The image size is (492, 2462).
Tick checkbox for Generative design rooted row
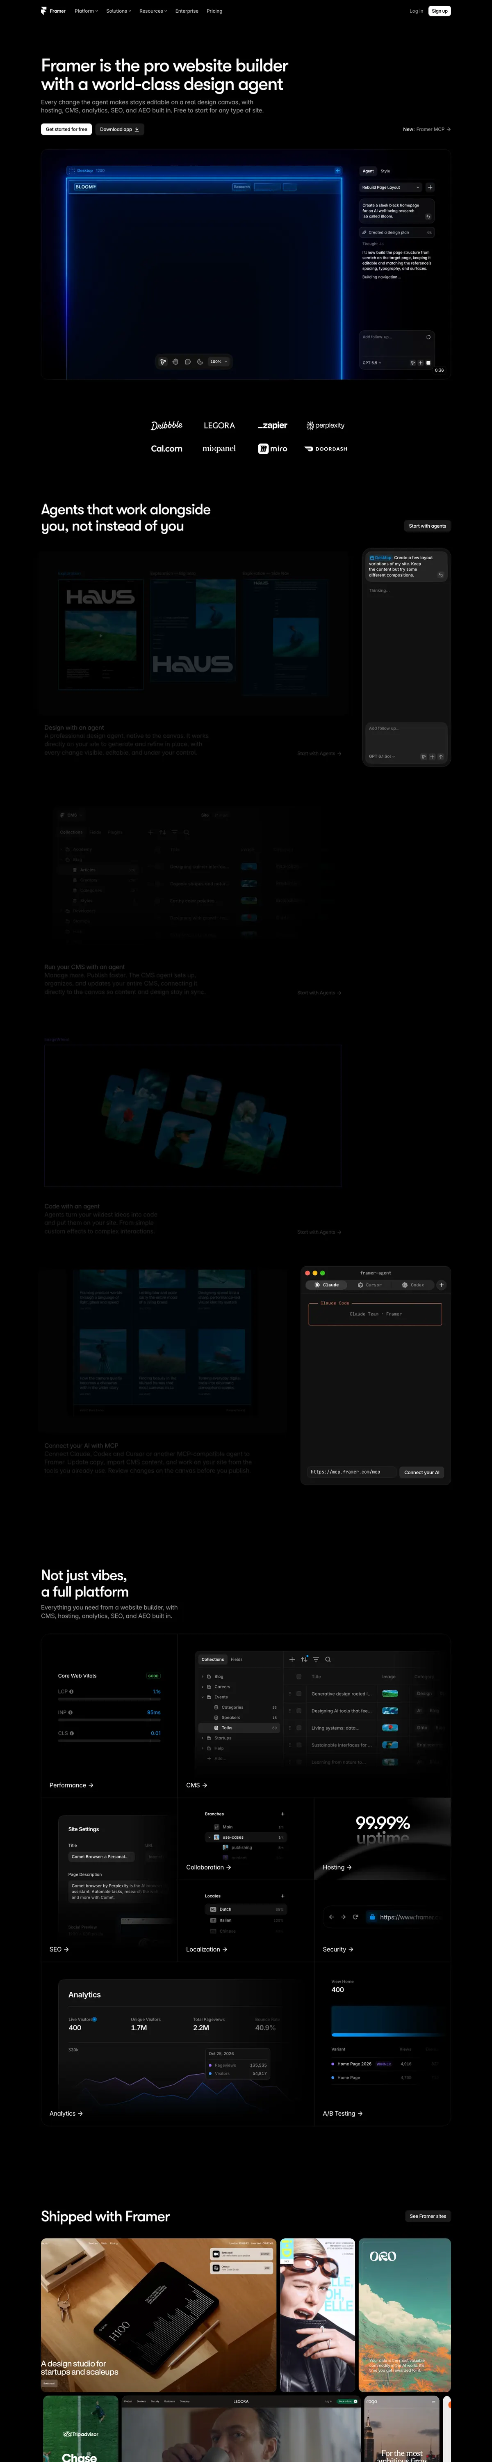299,1693
